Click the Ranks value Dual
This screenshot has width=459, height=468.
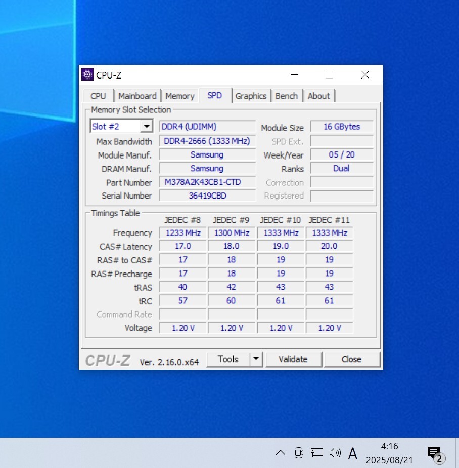point(342,168)
